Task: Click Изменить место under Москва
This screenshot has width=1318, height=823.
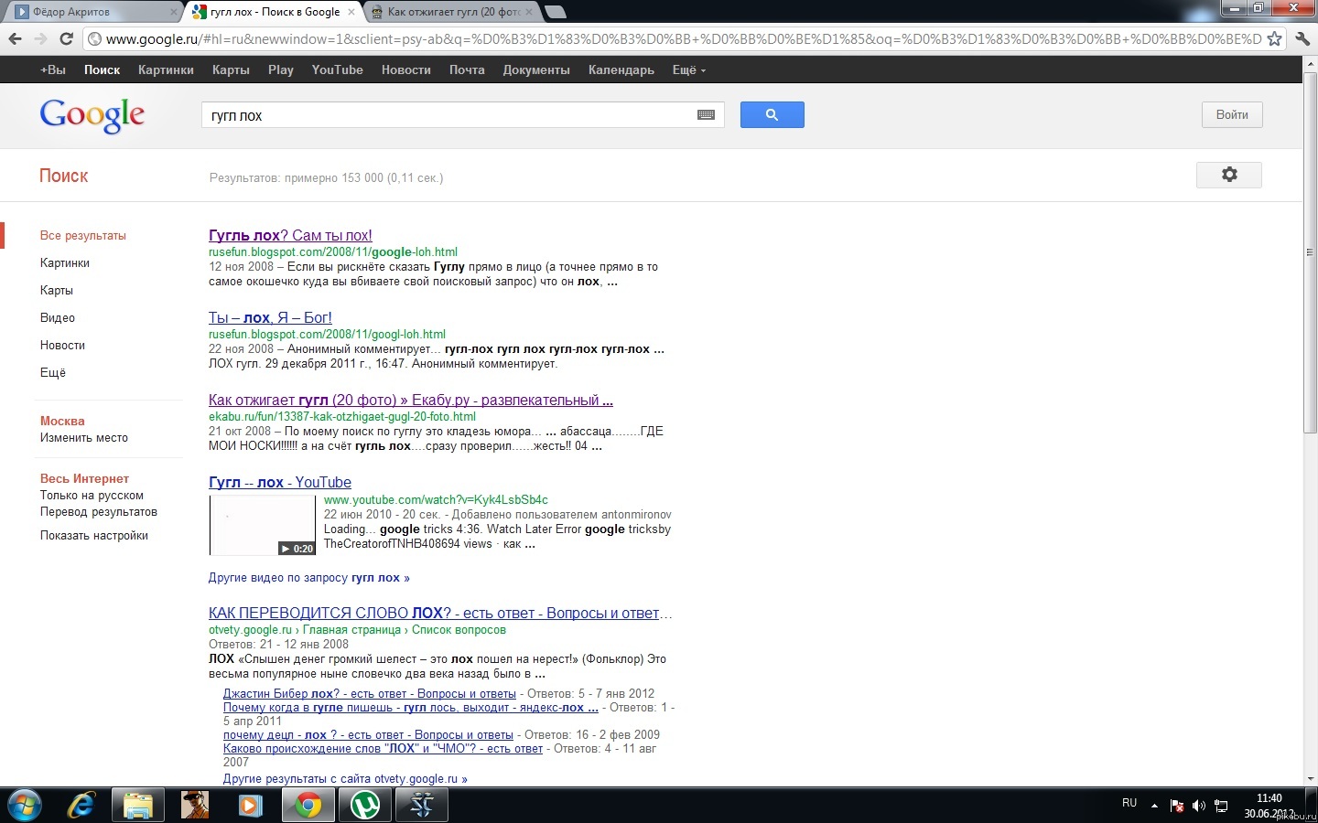Action: pos(84,438)
